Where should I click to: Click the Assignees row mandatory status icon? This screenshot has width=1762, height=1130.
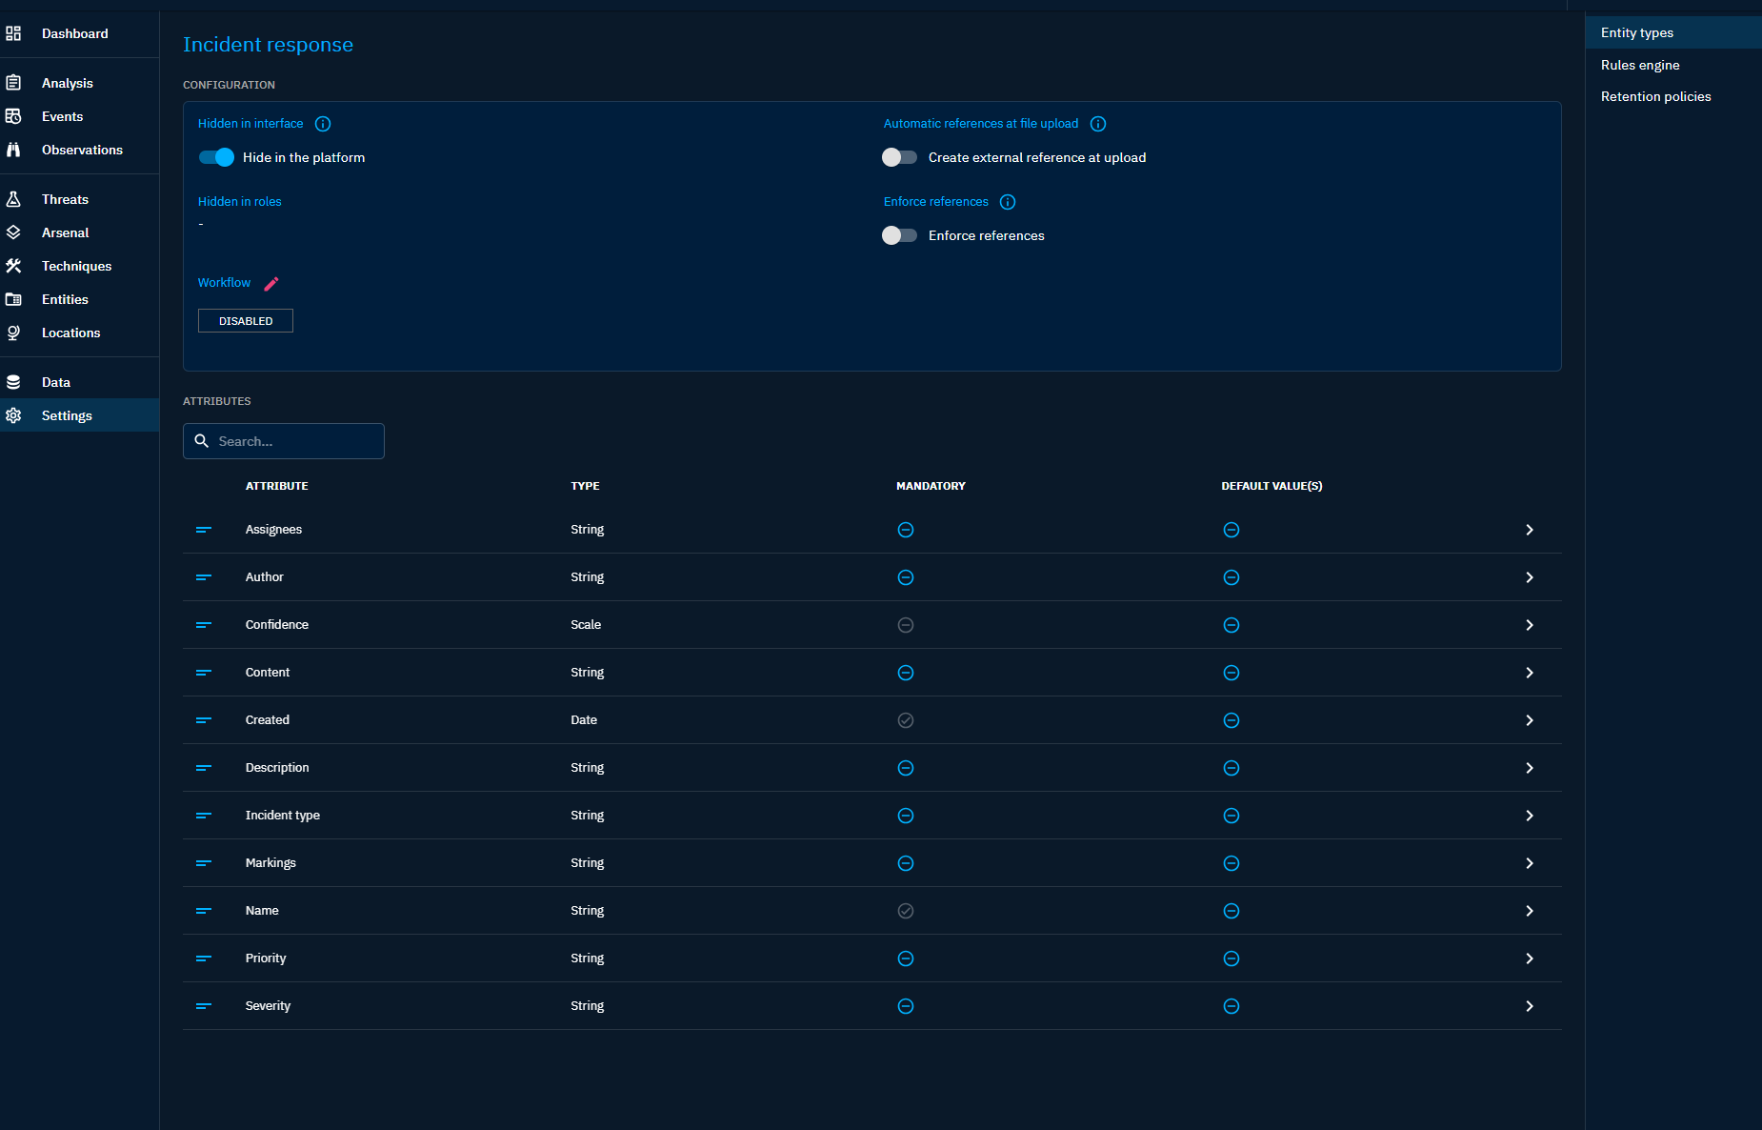tap(906, 530)
